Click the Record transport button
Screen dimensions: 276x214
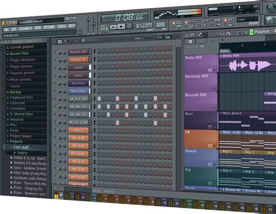click(x=129, y=26)
